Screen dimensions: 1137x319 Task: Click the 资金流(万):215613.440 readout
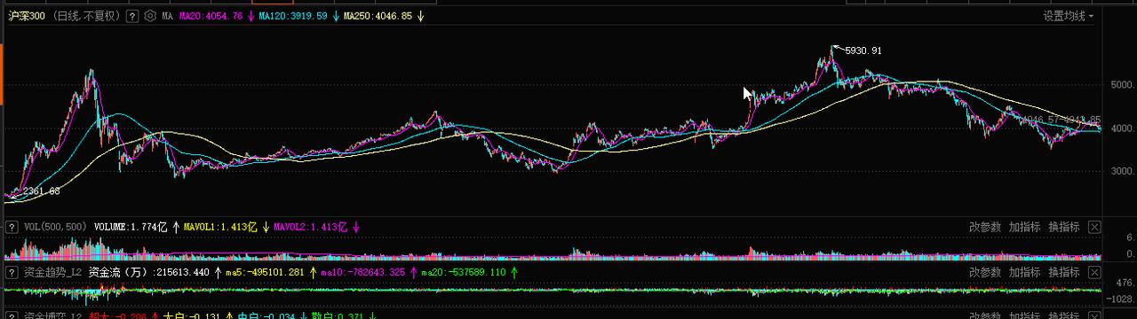point(148,272)
